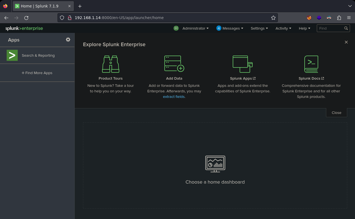Screen dimensions: 355x219
Task: Open Firefox application hamburger menu
Action: point(349,18)
